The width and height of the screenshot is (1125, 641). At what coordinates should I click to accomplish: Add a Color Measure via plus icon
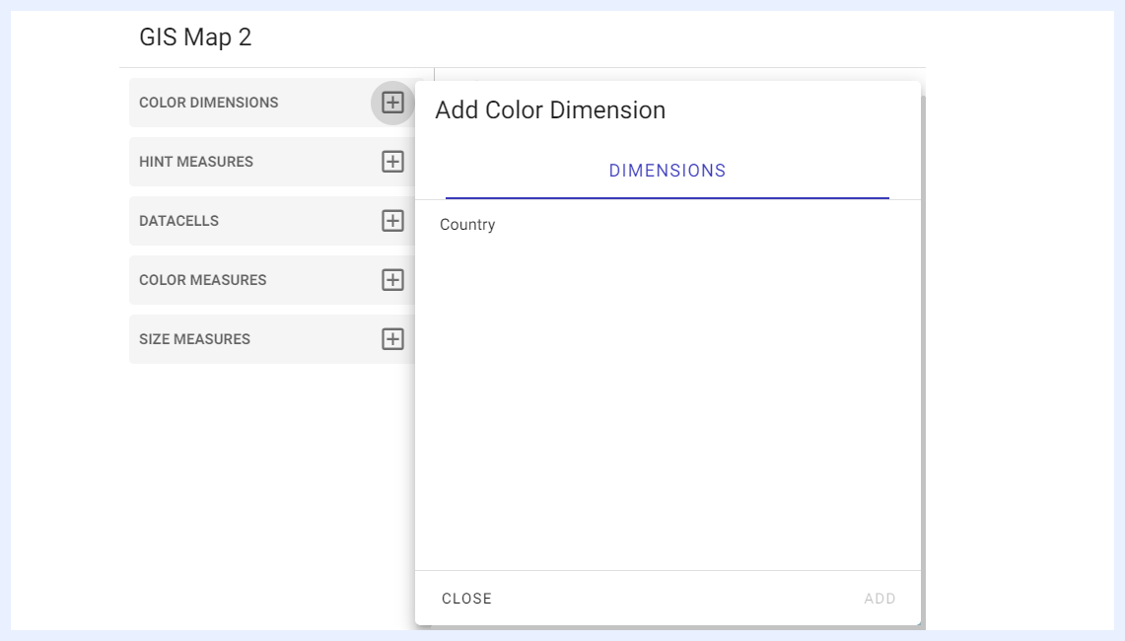coord(392,280)
